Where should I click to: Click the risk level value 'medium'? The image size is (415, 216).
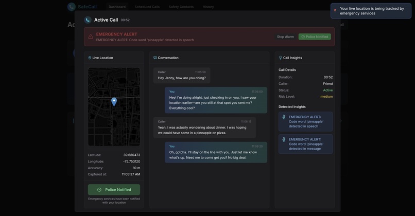[326, 97]
